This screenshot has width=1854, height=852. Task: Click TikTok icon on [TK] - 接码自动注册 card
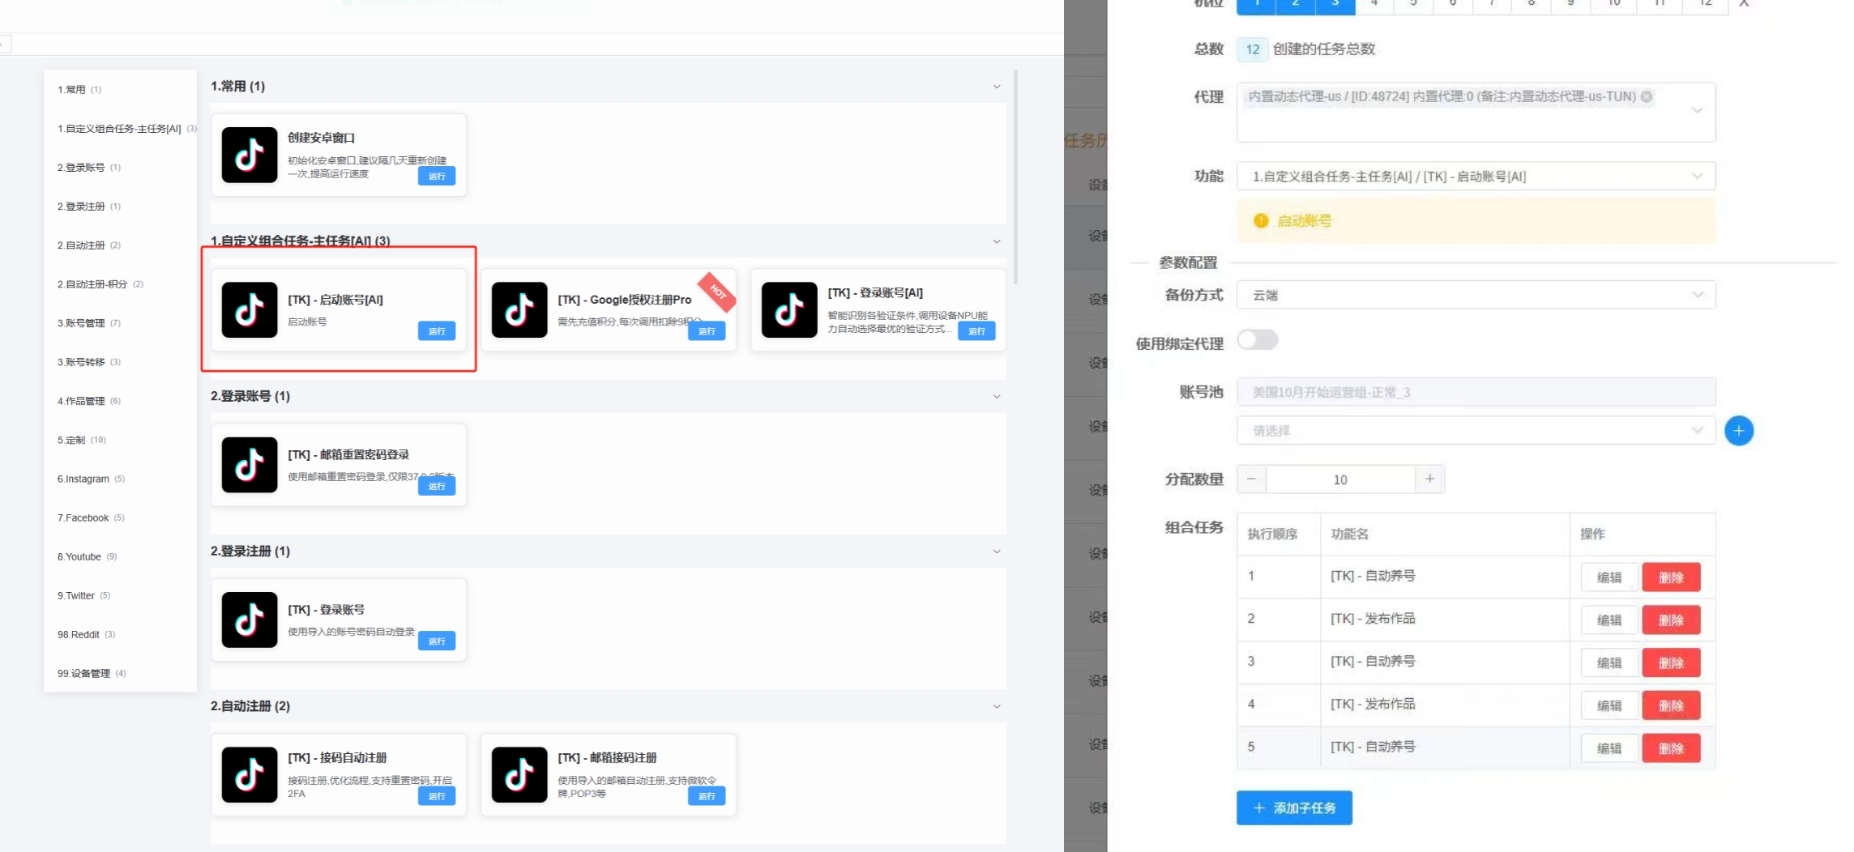[x=250, y=775]
